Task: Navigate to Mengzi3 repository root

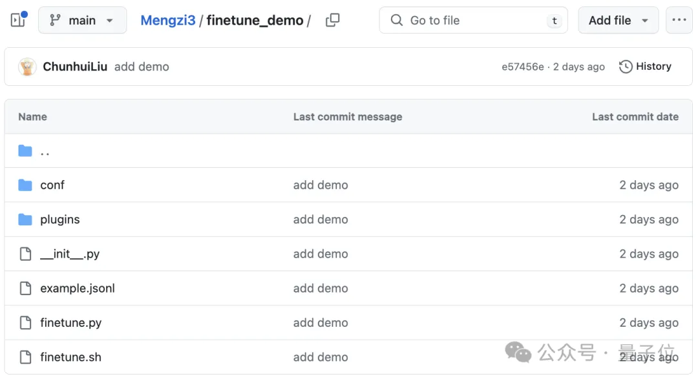Action: (x=167, y=20)
